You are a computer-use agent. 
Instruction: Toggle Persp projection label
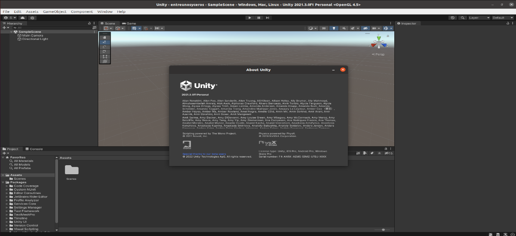tap(379, 54)
